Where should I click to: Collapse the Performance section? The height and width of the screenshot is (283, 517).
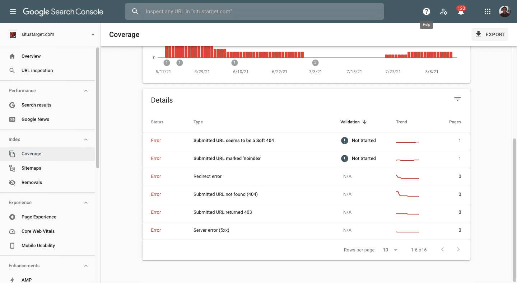tap(86, 91)
